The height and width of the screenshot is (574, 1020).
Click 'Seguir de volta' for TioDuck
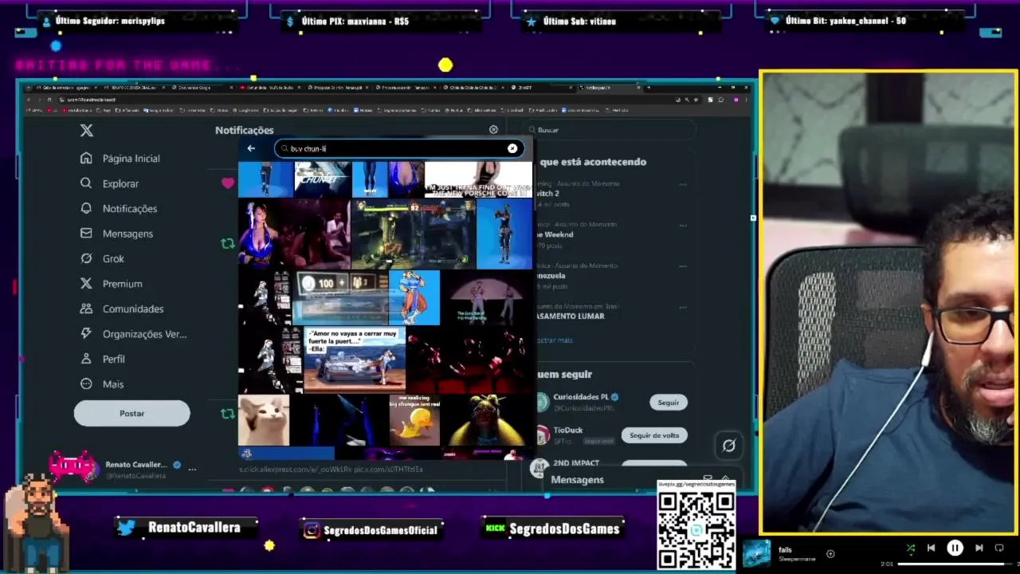coord(654,435)
